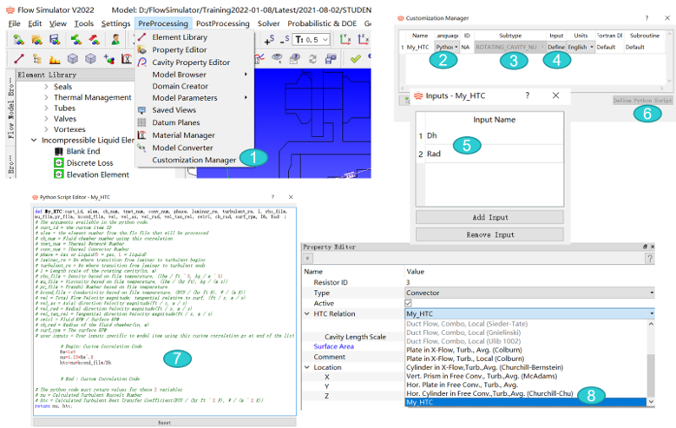Screen dimensions: 676x428
Task: Click Reset in Python Script Editor
Action: click(165, 423)
